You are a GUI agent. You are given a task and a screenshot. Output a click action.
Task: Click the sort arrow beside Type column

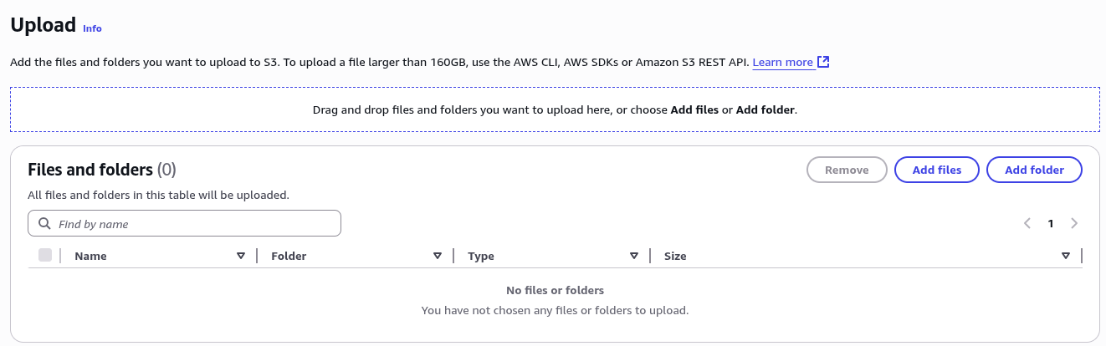[634, 256]
